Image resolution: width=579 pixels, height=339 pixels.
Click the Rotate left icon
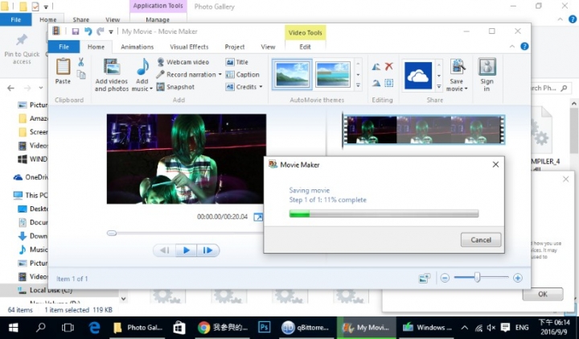(376, 67)
